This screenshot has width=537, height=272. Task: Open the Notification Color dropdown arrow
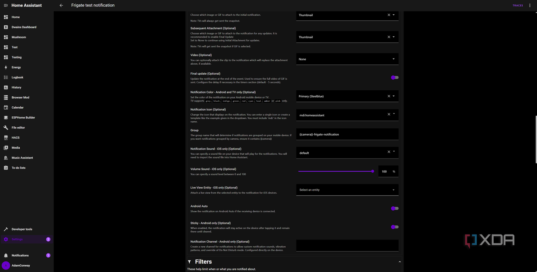tap(394, 96)
